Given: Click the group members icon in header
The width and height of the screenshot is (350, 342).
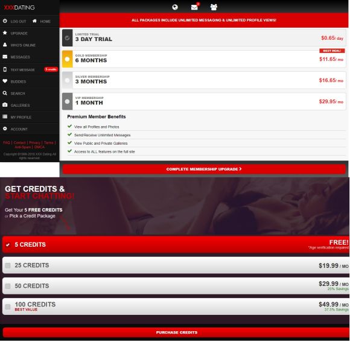Looking at the screenshot, I should pyautogui.click(x=214, y=7).
